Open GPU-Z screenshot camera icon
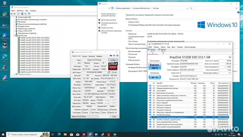The width and height of the screenshot is (243, 137). click(111, 55)
